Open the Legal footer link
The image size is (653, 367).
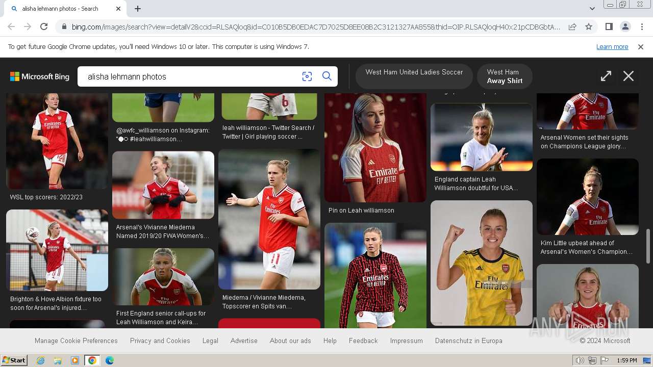(x=210, y=340)
